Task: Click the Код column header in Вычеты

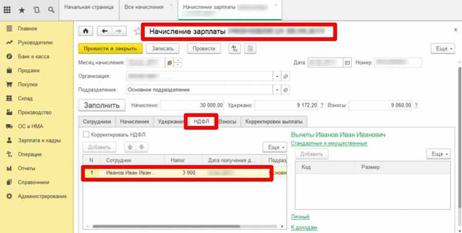Action: (x=326, y=167)
